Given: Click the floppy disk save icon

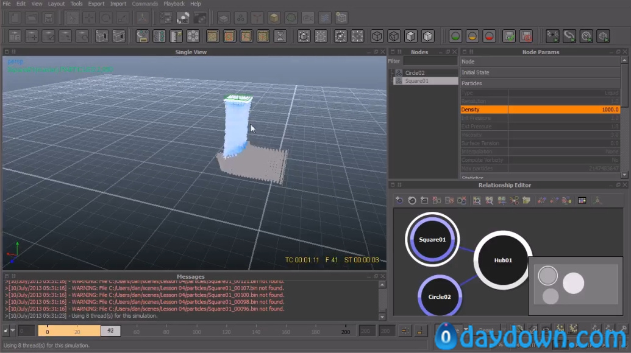Looking at the screenshot, I should point(48,18).
